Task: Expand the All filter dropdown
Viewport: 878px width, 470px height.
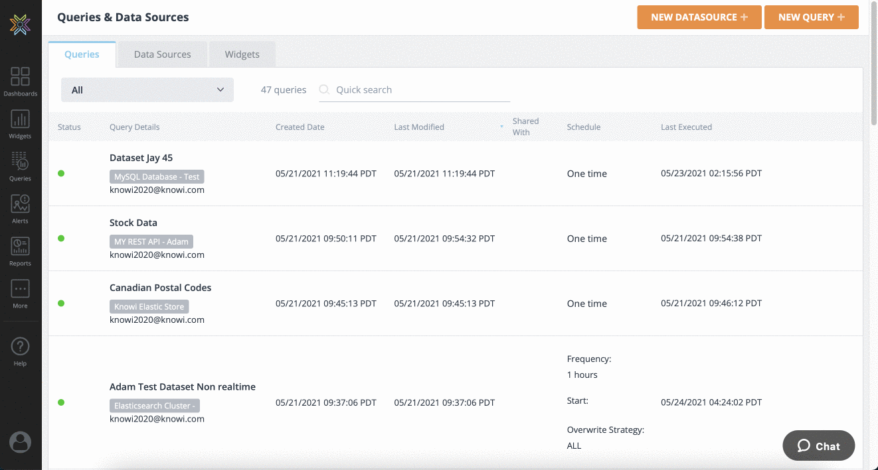Action: click(147, 90)
